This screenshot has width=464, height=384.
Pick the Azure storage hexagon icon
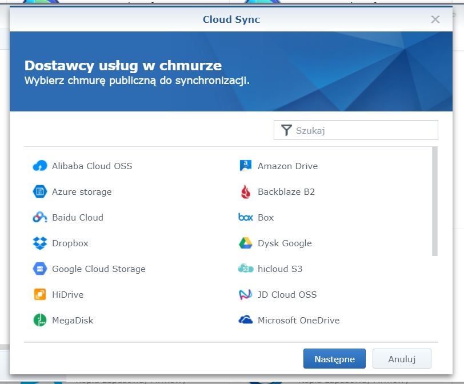(x=39, y=191)
